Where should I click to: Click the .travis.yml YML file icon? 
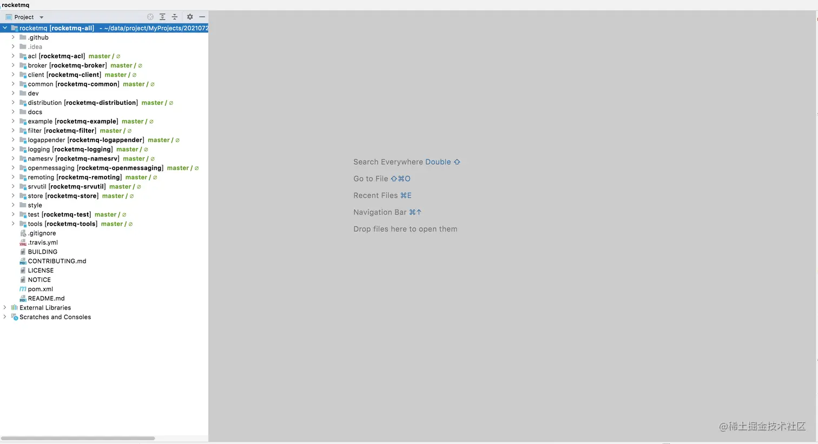point(23,243)
